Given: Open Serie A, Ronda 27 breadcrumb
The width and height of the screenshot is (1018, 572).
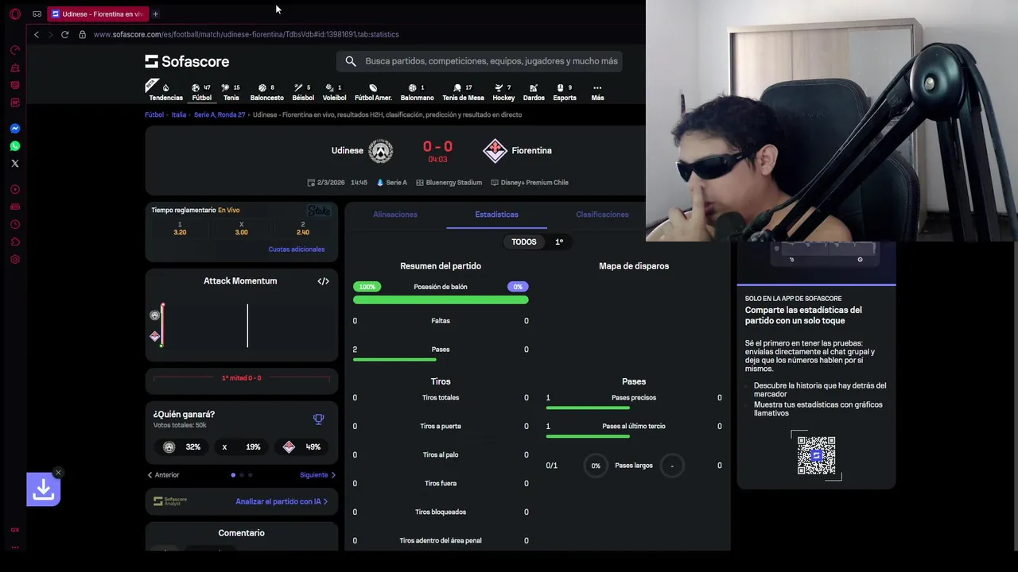Looking at the screenshot, I should coord(220,114).
